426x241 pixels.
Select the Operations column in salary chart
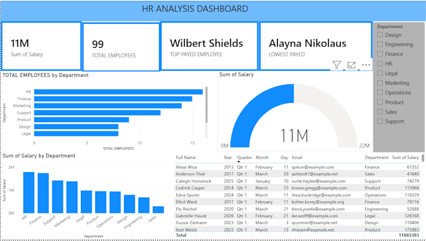click(115, 202)
